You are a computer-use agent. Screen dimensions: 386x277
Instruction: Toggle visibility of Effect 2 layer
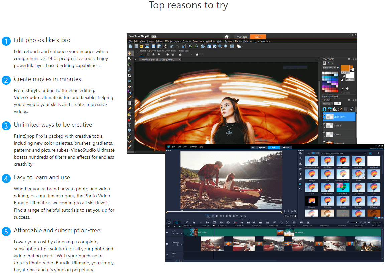[324, 124]
